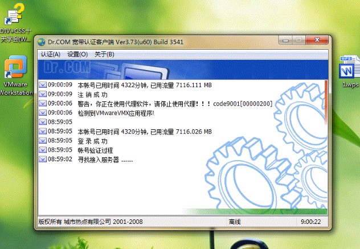This screenshot has width=360, height=249.
Task: Click envelope icon beside 注销成功 message
Action: [x=43, y=94]
